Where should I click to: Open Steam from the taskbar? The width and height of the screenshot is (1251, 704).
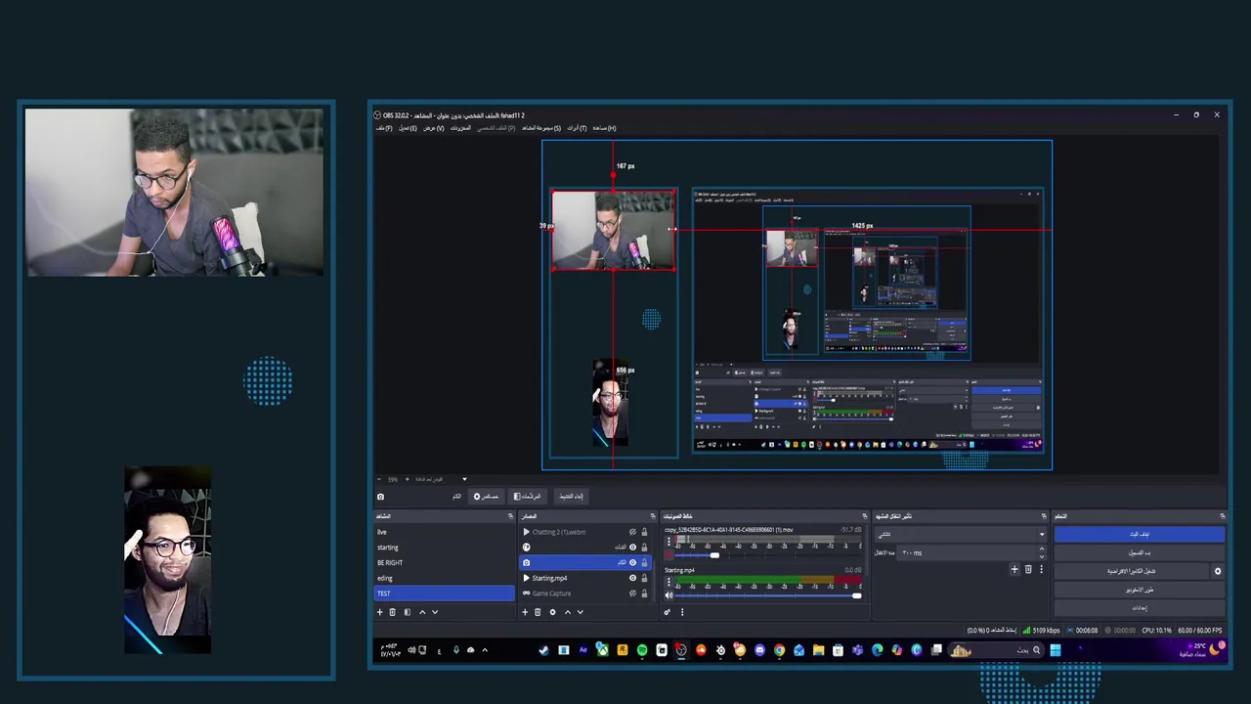coord(543,650)
